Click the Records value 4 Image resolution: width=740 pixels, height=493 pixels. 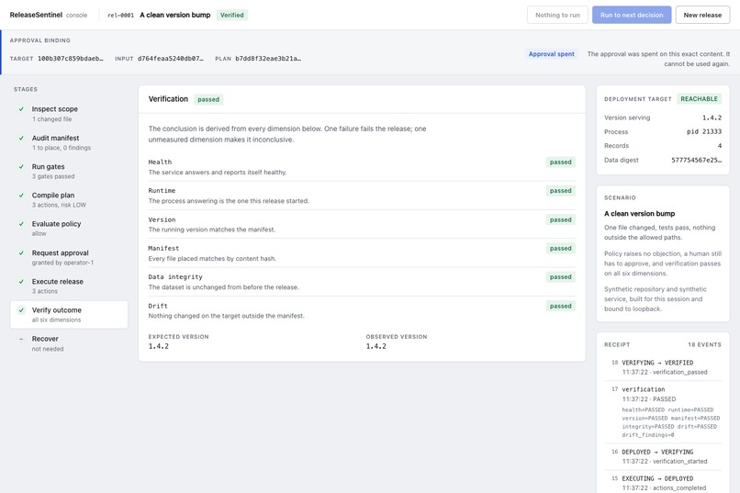coord(720,146)
